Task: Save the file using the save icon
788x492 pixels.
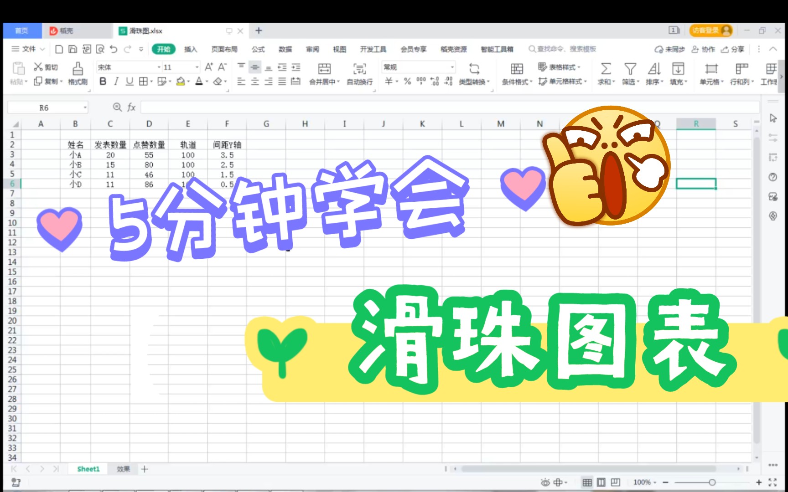Action: click(73, 49)
